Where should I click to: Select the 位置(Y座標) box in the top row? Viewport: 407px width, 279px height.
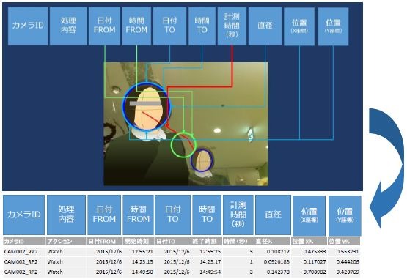pos(333,26)
